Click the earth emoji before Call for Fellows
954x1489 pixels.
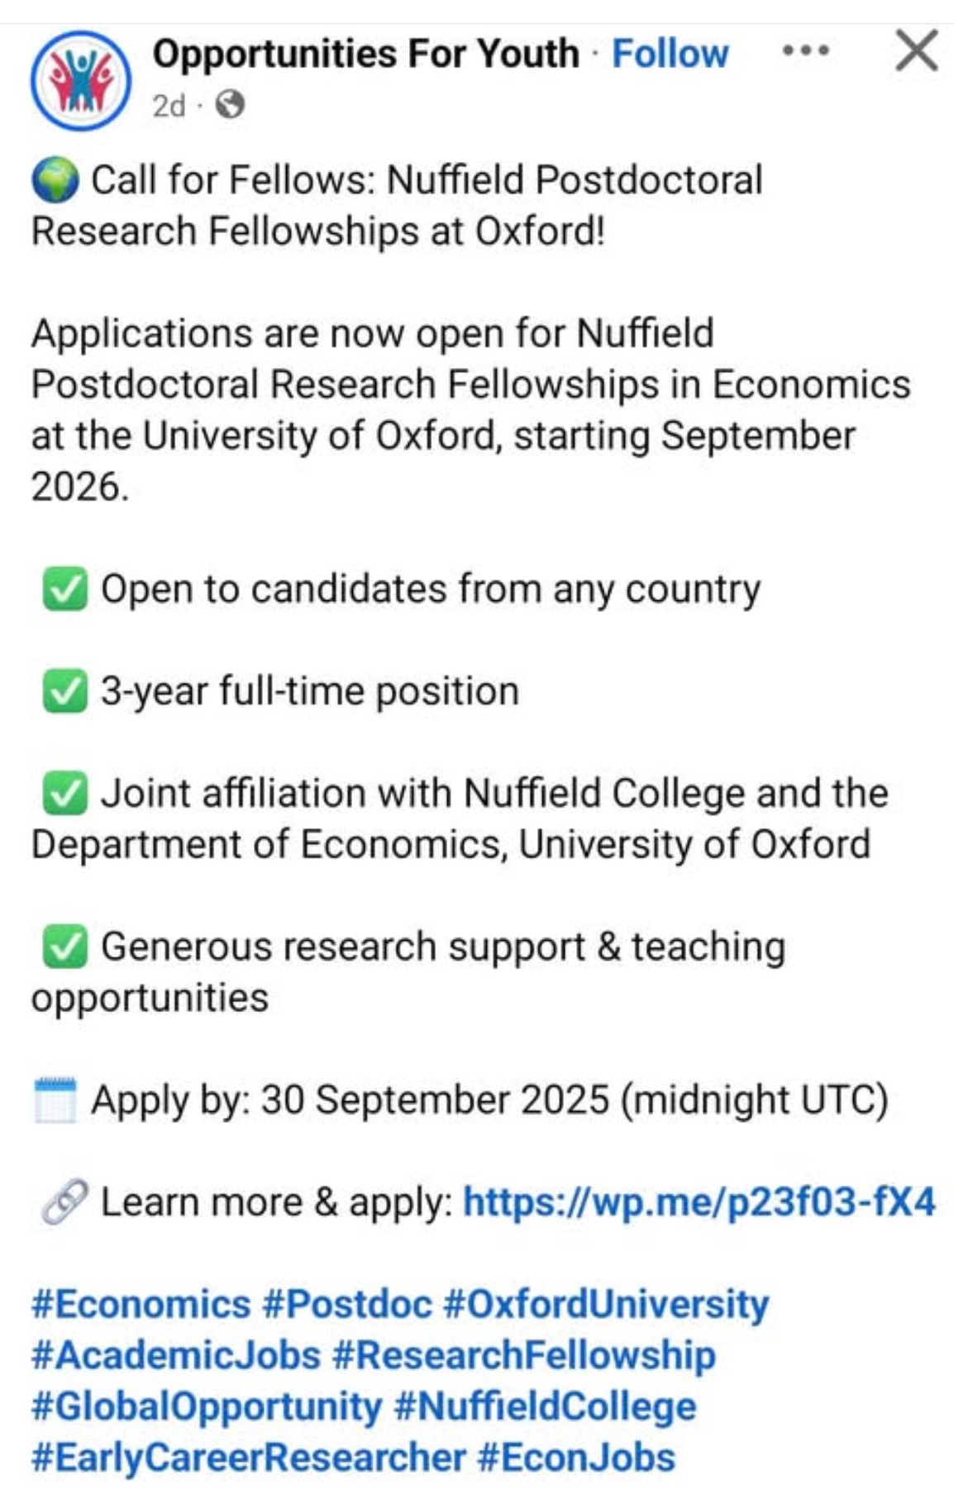[x=55, y=181]
